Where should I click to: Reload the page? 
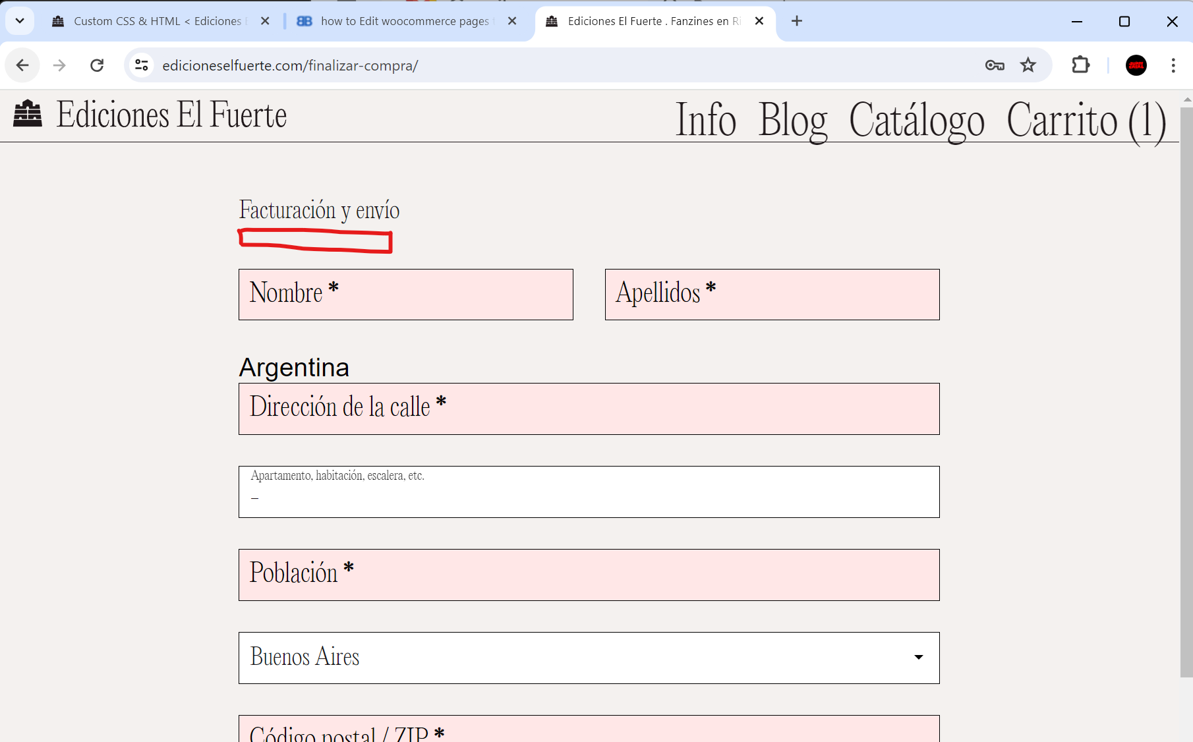(x=97, y=65)
